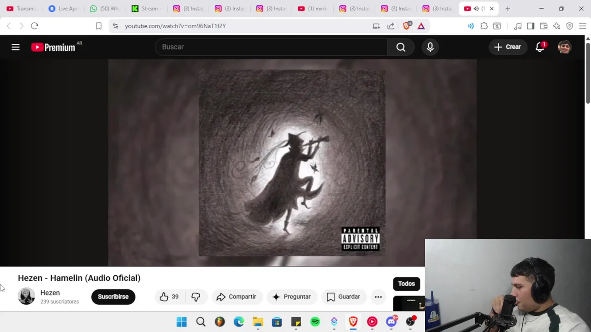Open Brave Rewards triangle icon
591x332 pixels.
click(x=421, y=26)
